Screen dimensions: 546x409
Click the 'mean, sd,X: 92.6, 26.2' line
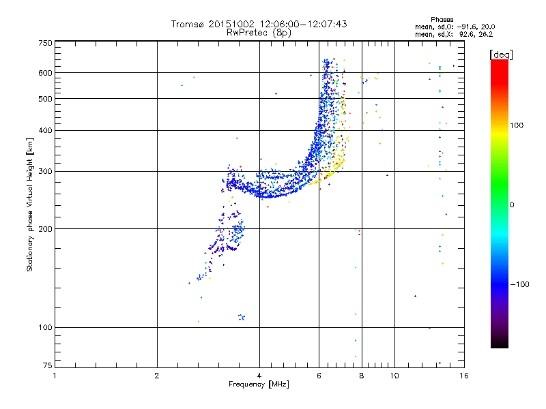(x=454, y=35)
